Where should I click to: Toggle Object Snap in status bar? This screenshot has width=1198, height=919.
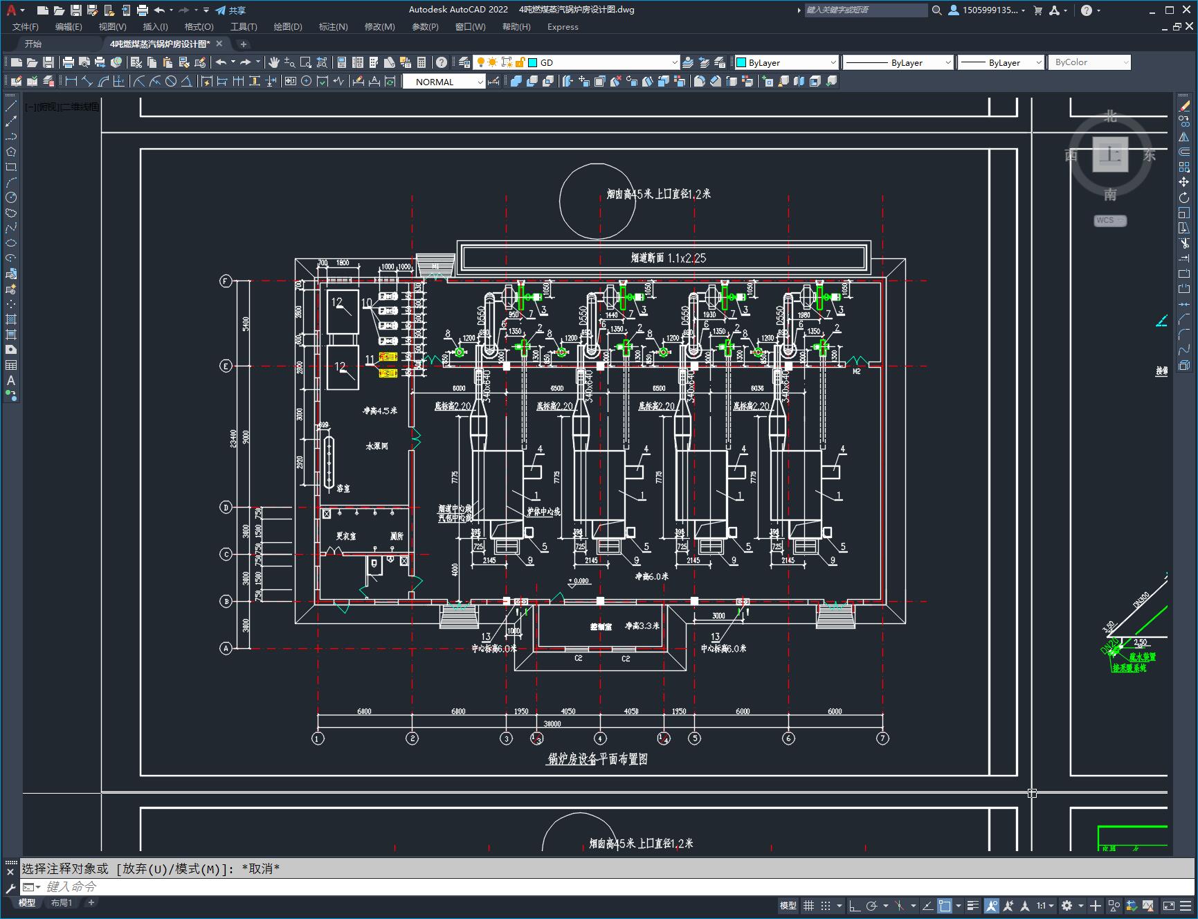tap(945, 905)
